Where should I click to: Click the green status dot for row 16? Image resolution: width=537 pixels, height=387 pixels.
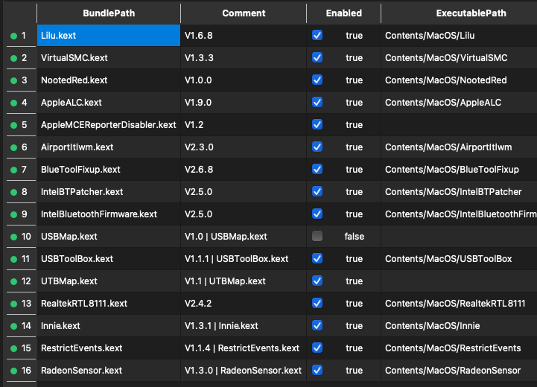[x=13, y=371]
